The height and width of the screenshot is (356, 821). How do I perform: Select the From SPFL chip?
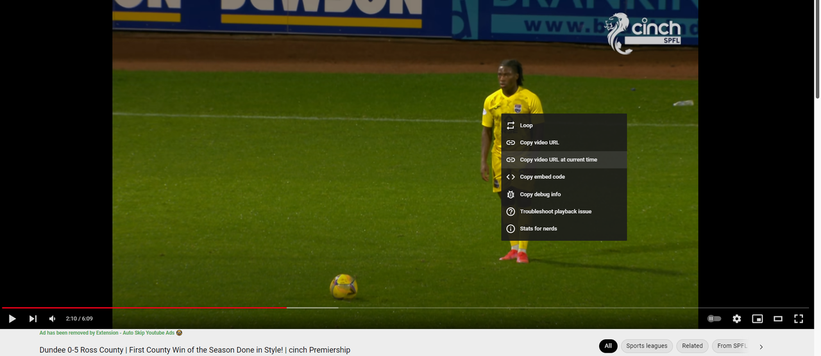(x=732, y=346)
